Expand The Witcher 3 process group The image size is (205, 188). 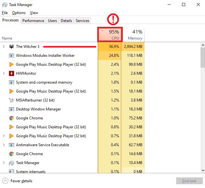(4, 47)
